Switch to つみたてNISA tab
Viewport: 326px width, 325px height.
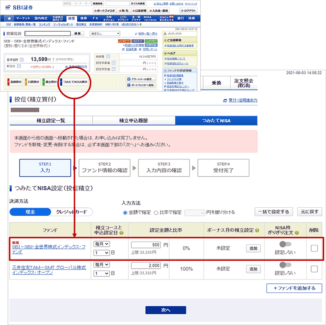tap(216, 121)
